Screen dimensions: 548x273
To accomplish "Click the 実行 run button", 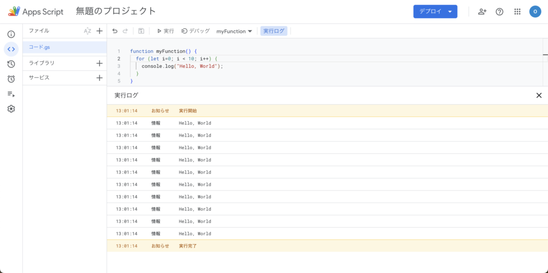I will (165, 31).
